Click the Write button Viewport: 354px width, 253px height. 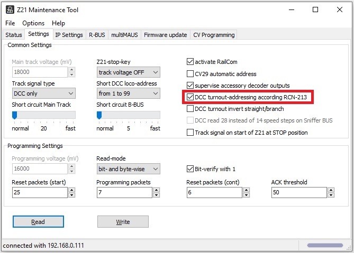[123, 222]
